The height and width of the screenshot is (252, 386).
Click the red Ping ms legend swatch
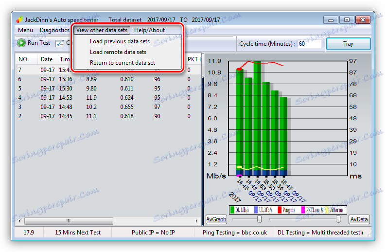(x=280, y=210)
